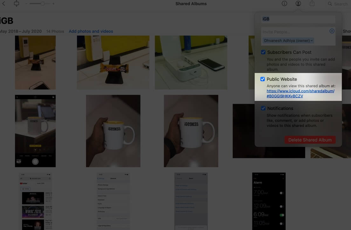The width and height of the screenshot is (351, 230).
Task: Select the second hand-held mug photo
Action: [191, 131]
